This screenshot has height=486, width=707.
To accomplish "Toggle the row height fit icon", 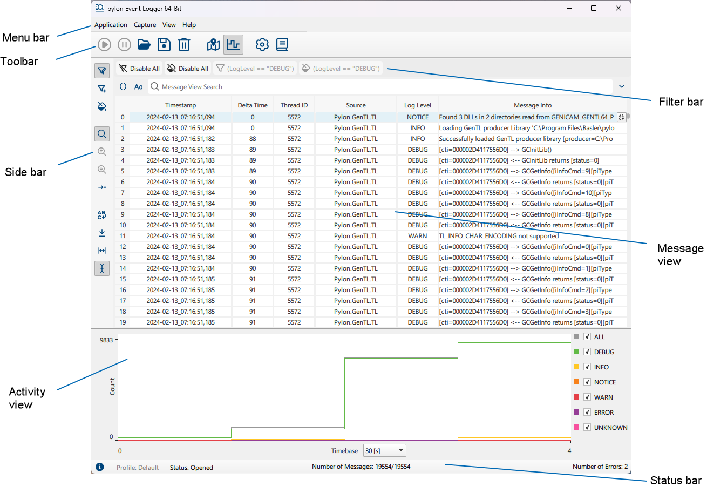I will point(102,268).
